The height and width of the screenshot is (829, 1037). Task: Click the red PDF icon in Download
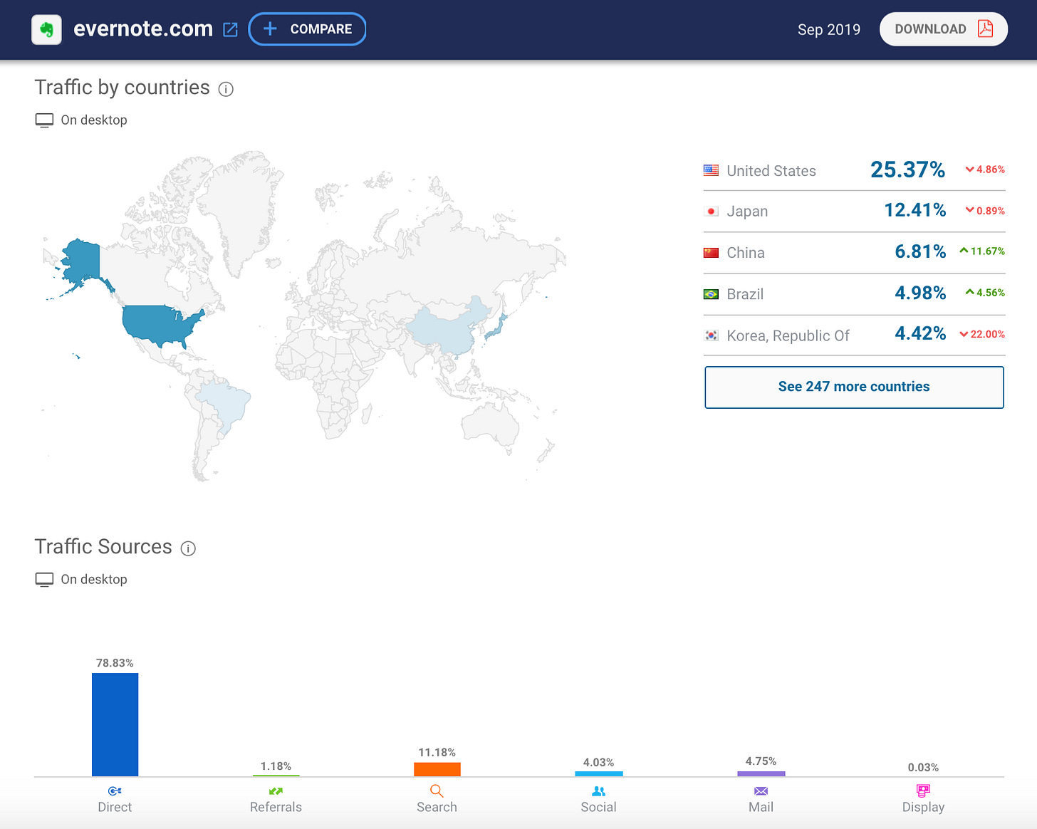pyautogui.click(x=986, y=28)
